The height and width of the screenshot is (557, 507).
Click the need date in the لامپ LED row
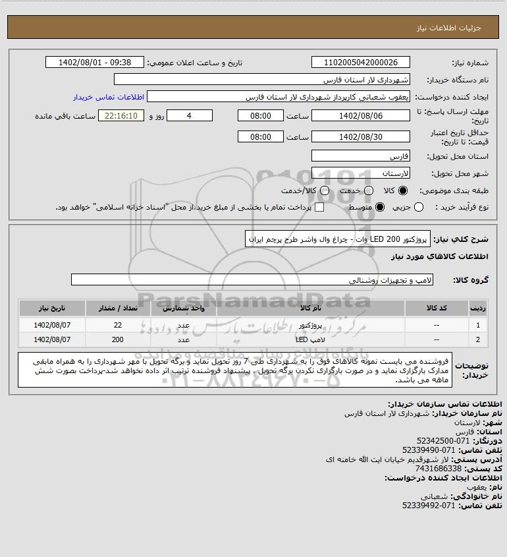[52, 339]
